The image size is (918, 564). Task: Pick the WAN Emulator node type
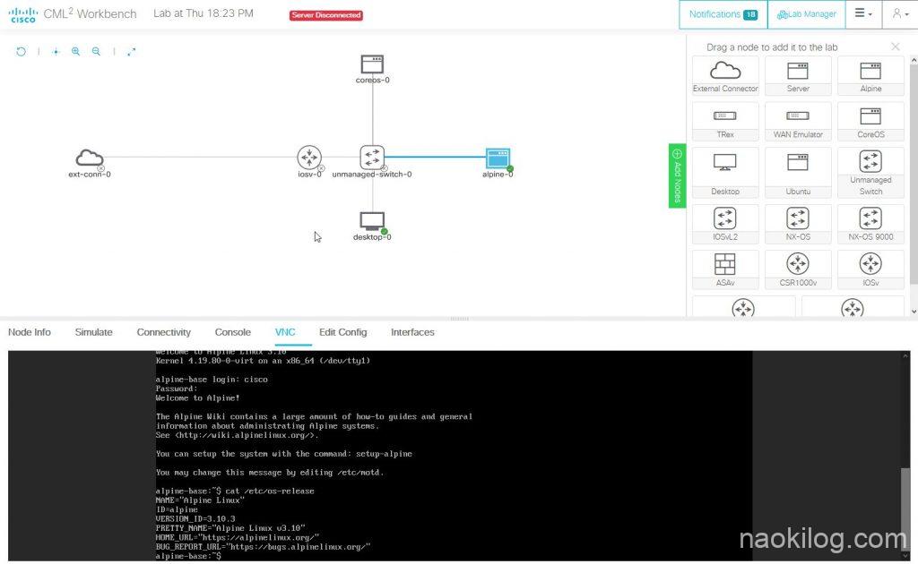coord(798,122)
